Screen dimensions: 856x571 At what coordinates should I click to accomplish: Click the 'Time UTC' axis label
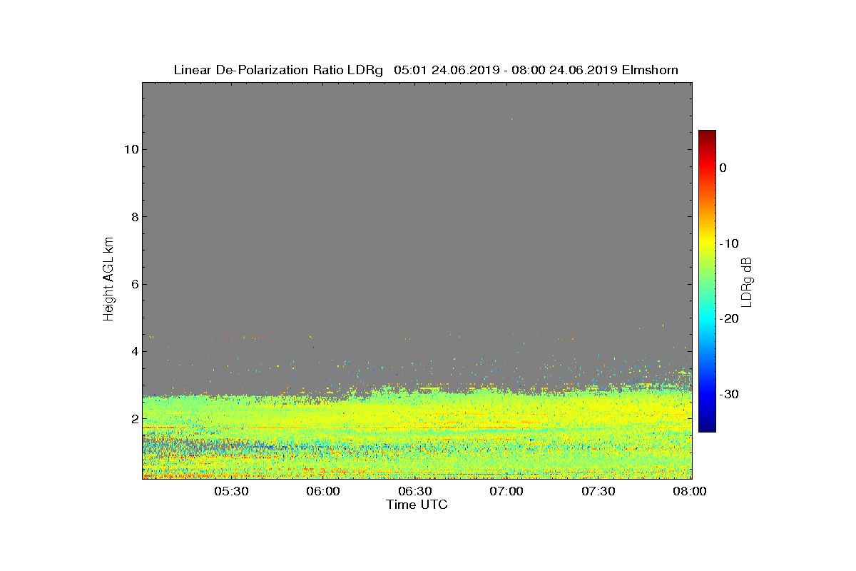click(417, 505)
